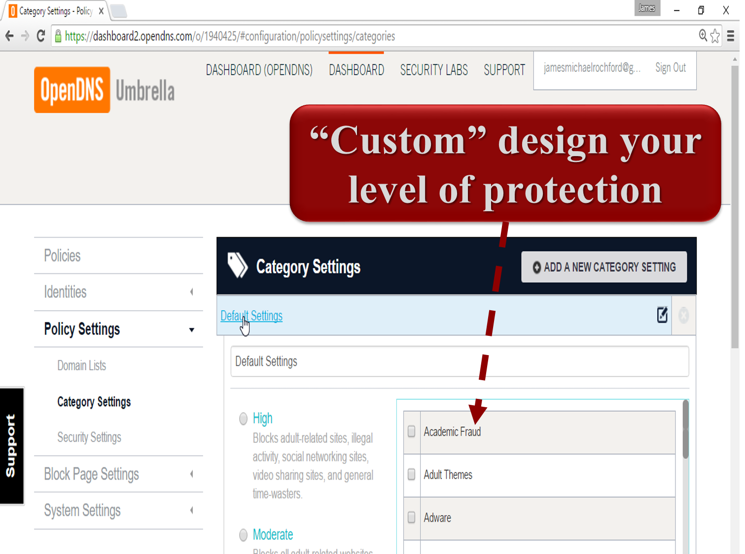Click the green padlock security icon
Viewport: 745px width, 554px height.
58,36
